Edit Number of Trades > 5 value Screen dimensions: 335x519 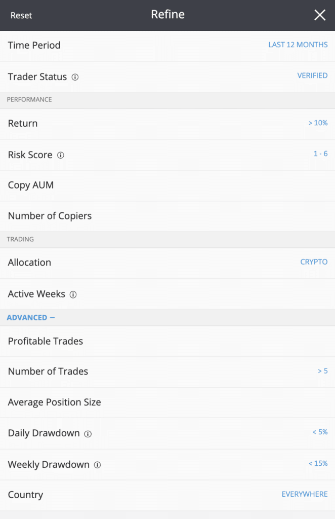tap(323, 370)
